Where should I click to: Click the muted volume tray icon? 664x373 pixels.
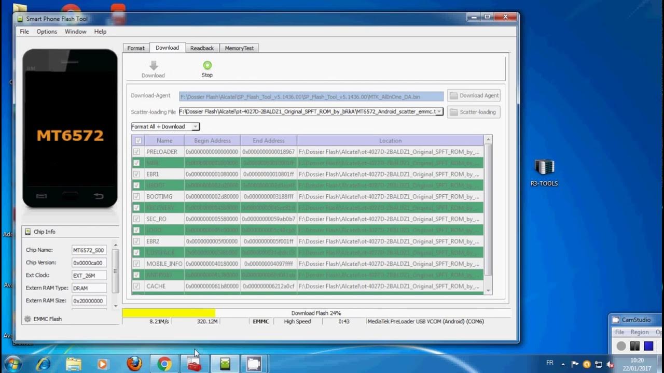pos(610,364)
